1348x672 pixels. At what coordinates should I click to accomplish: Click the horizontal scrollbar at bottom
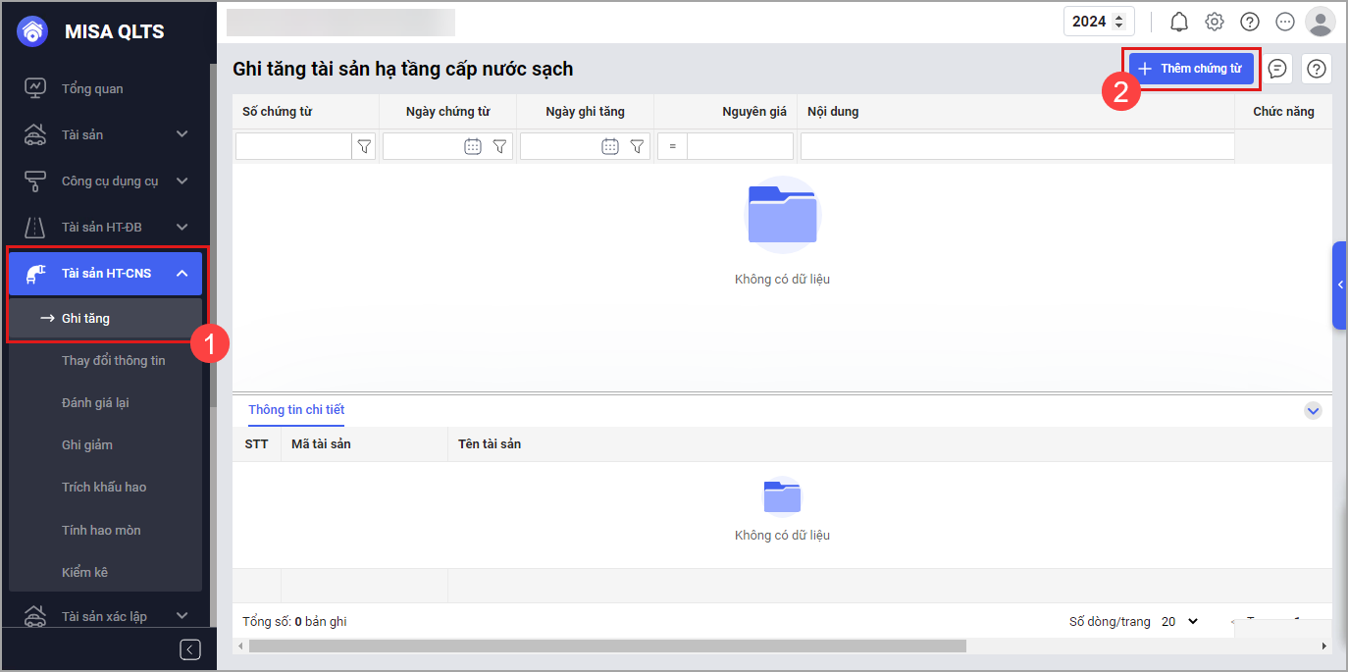pyautogui.click(x=607, y=646)
